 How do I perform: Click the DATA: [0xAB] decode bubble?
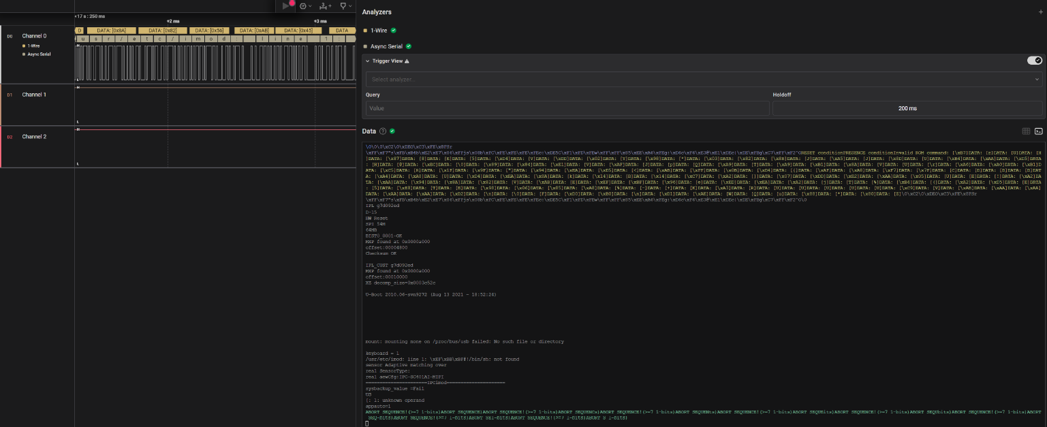pos(253,31)
